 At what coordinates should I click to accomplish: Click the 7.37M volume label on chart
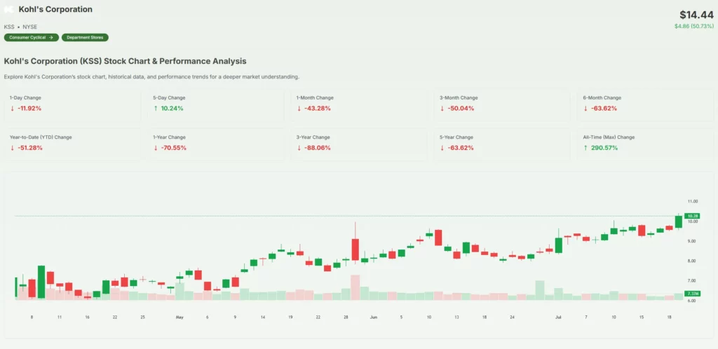tap(692, 294)
